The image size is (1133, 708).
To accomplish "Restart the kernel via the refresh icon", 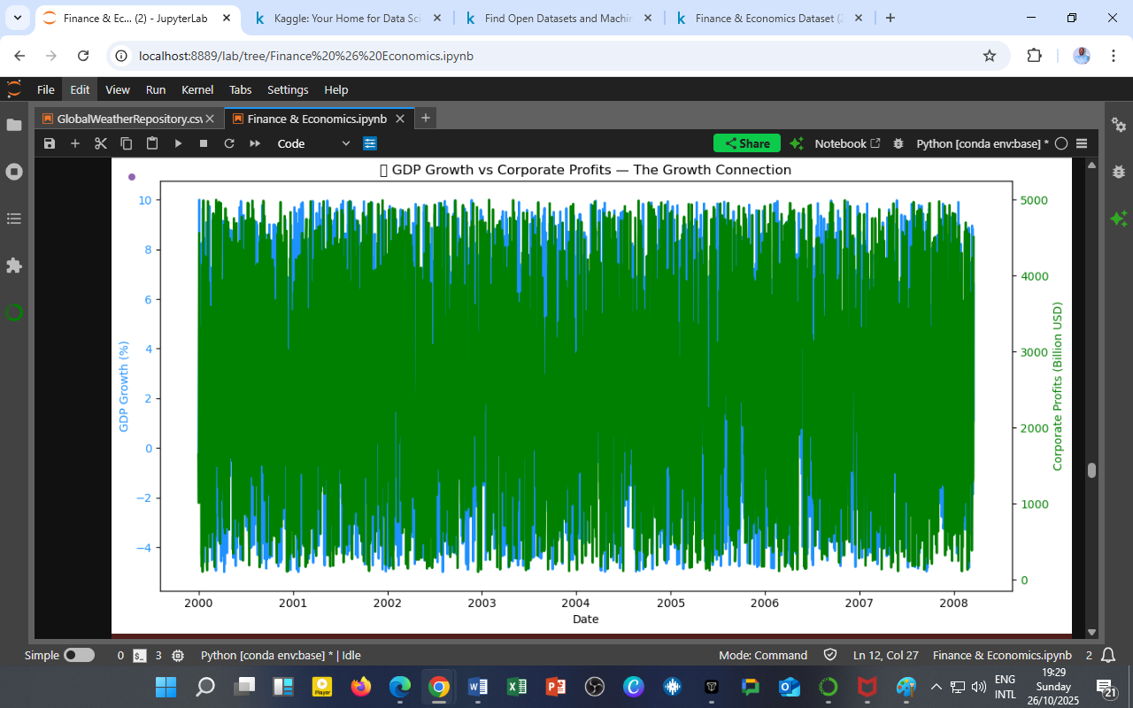I will coord(229,143).
